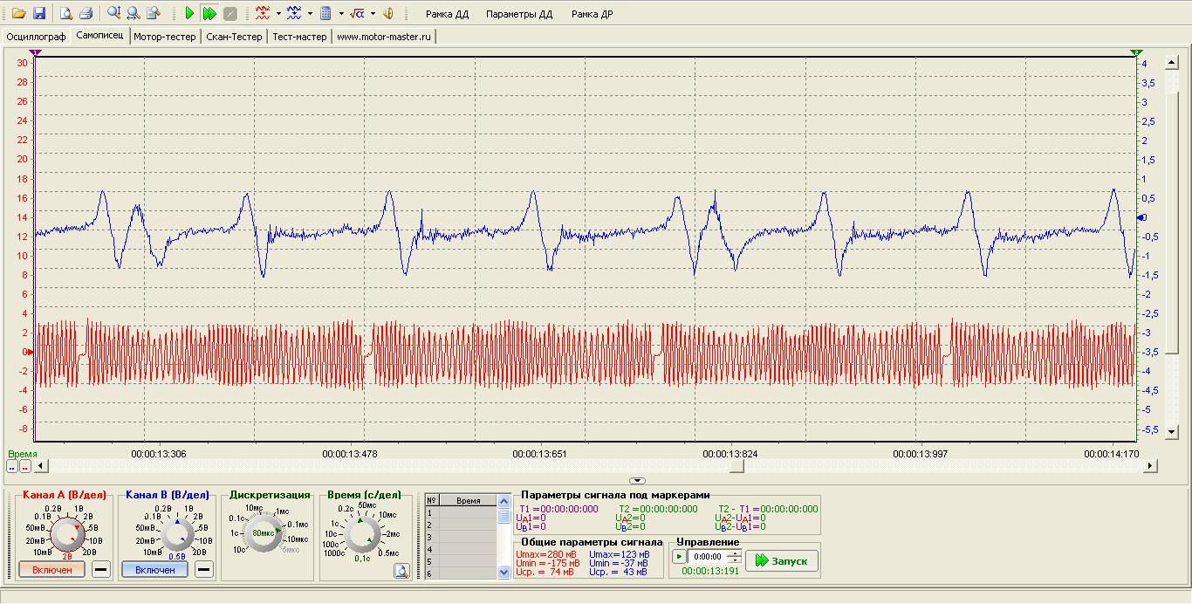Print the waveform via the printer icon
Image resolution: width=1192 pixels, height=604 pixels.
(x=86, y=13)
